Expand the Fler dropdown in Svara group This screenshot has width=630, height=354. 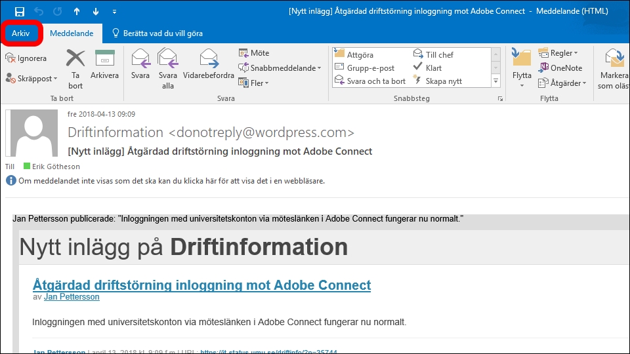point(253,83)
